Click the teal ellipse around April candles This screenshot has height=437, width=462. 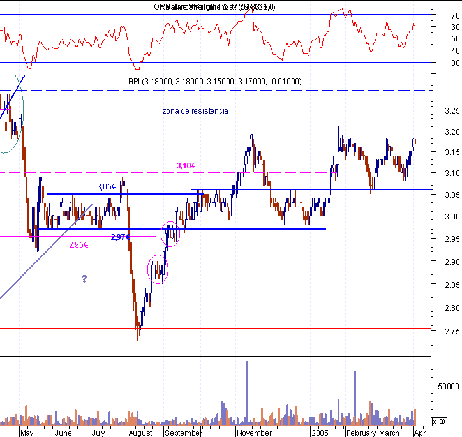(x=10, y=114)
